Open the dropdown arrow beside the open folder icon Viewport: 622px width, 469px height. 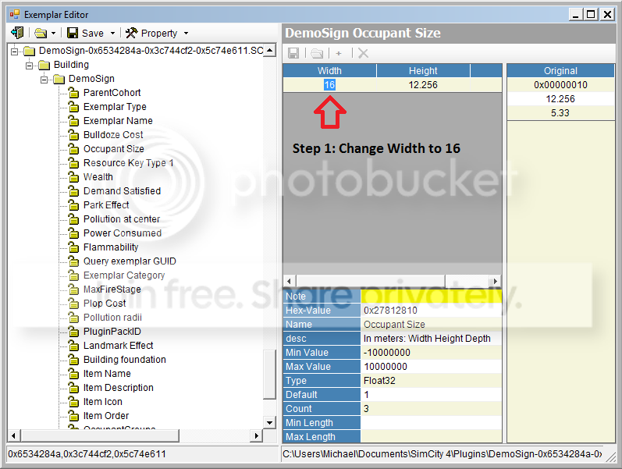click(53, 34)
